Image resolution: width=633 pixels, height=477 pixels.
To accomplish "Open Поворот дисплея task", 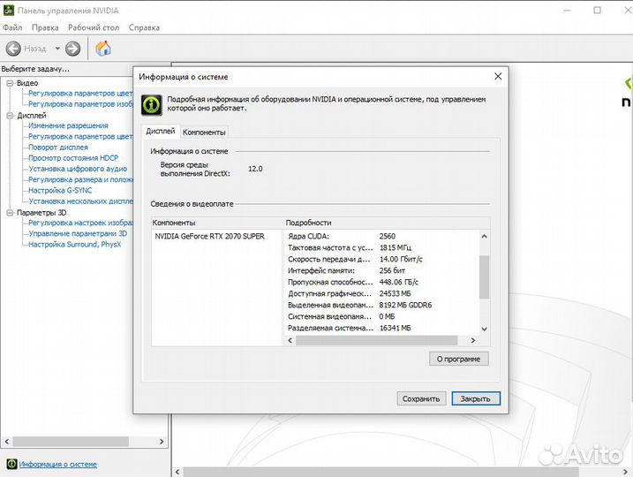I will coord(58,148).
